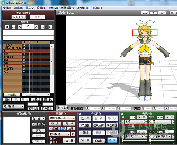This screenshot has width=177, height=145.
Task: Toggle the 加法 additive blend button
Action: (x=71, y=128)
